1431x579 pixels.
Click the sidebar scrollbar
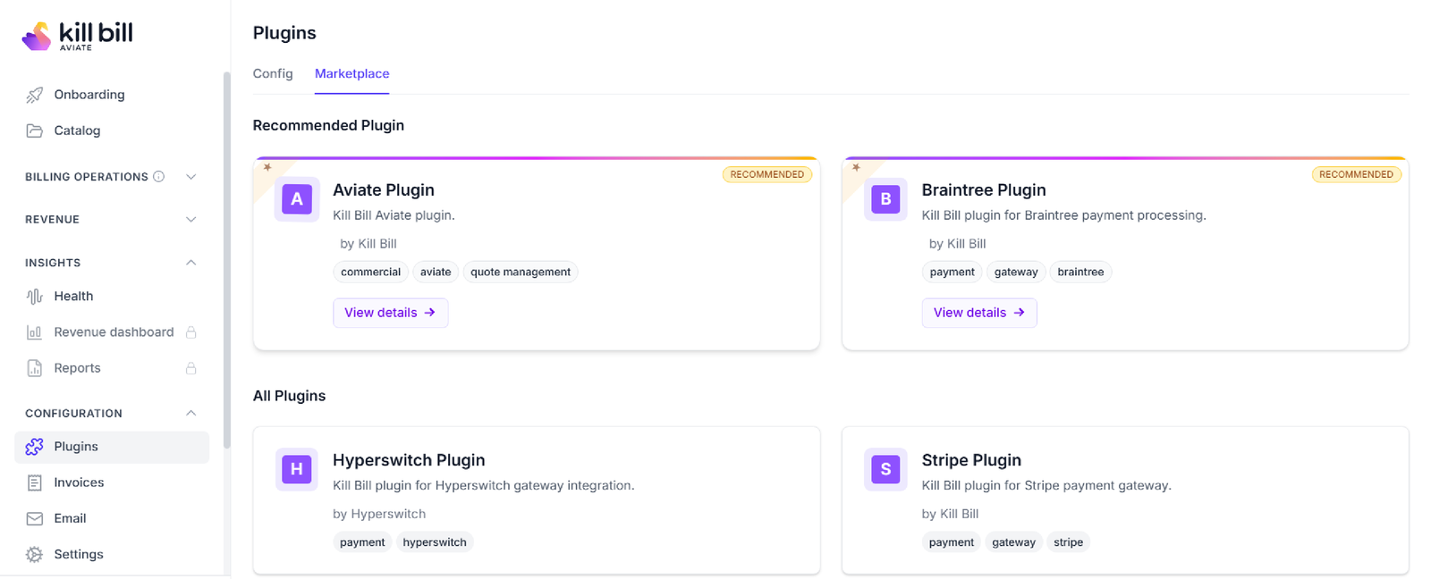227,259
